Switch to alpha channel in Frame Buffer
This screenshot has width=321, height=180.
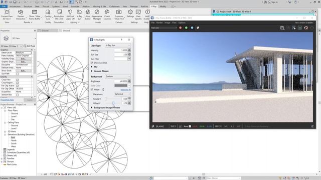tap(198, 28)
